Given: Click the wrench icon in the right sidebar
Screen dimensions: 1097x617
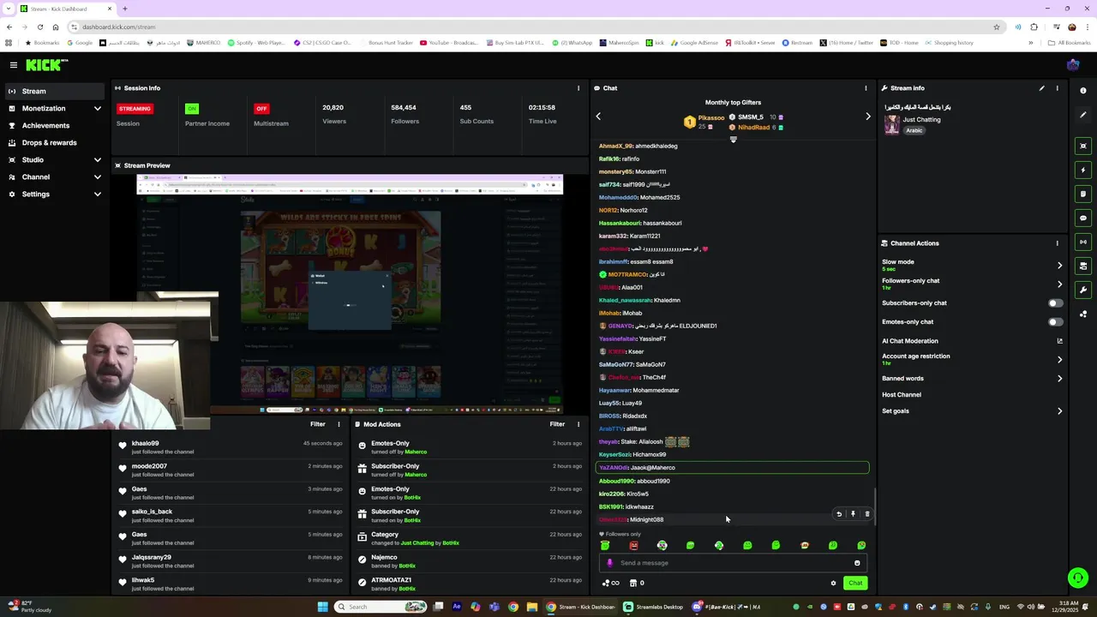Looking at the screenshot, I should point(1083,290).
